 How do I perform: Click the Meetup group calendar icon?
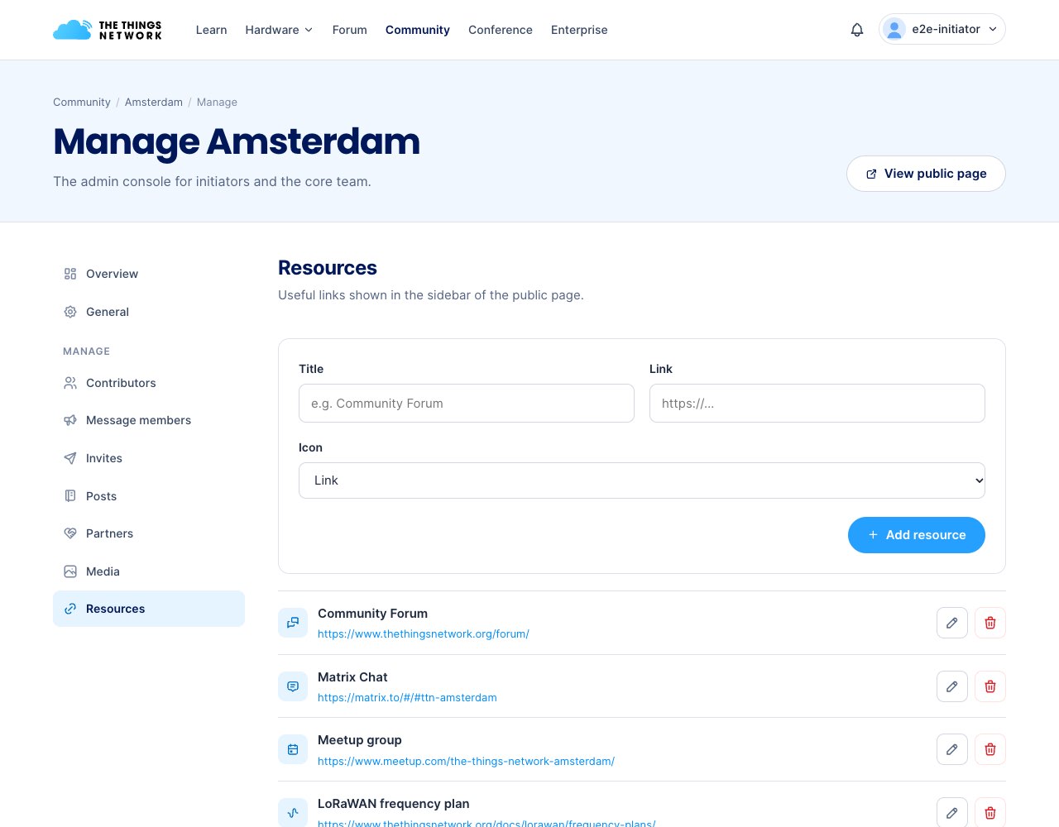coord(293,749)
